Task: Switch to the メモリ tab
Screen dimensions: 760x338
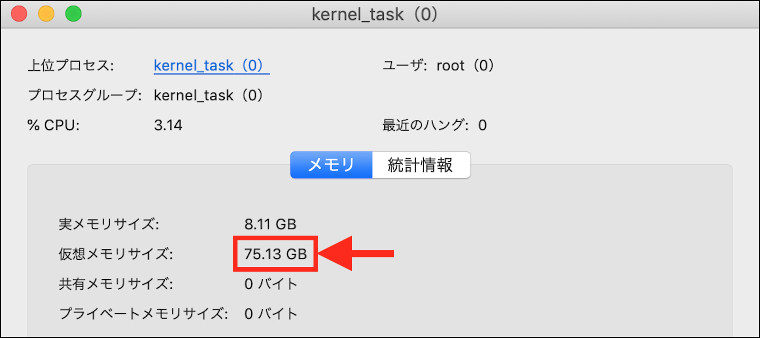Action: [331, 165]
